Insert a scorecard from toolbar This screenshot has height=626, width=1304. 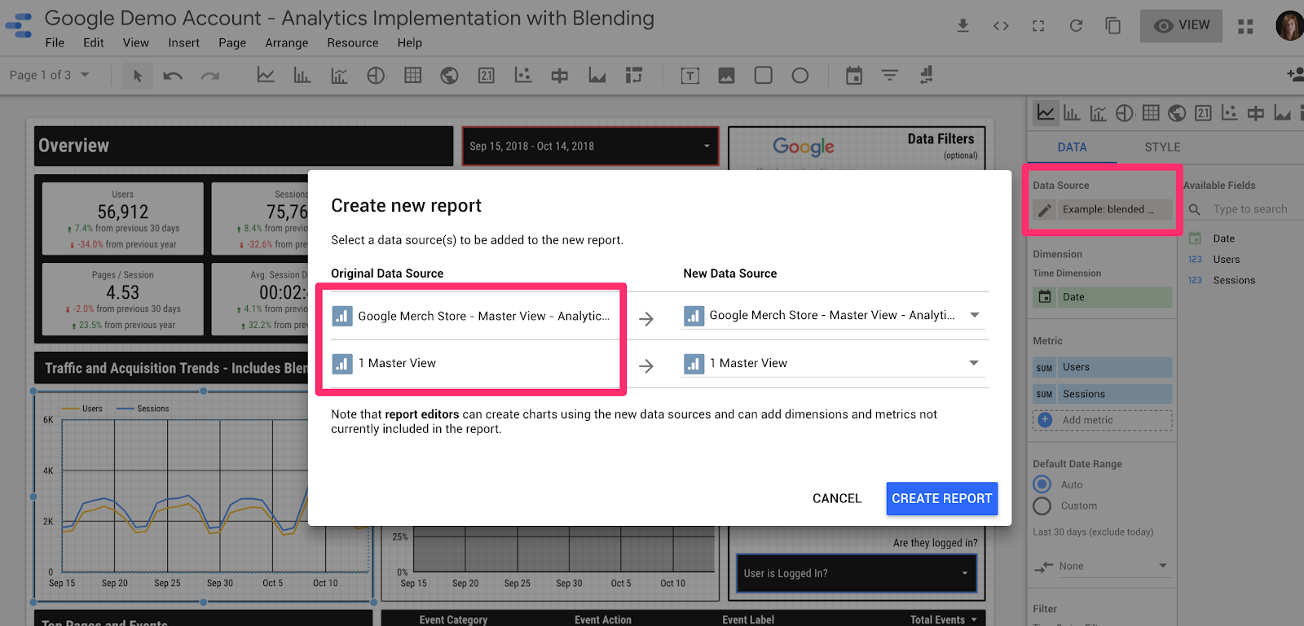pyautogui.click(x=487, y=76)
